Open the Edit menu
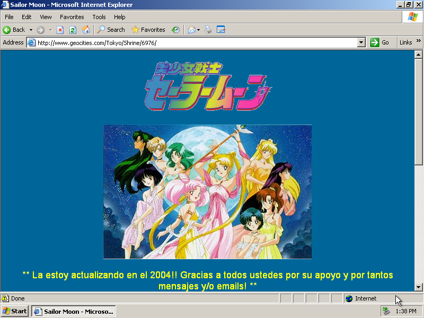Viewport: 424px width, 318px height. pyautogui.click(x=26, y=17)
